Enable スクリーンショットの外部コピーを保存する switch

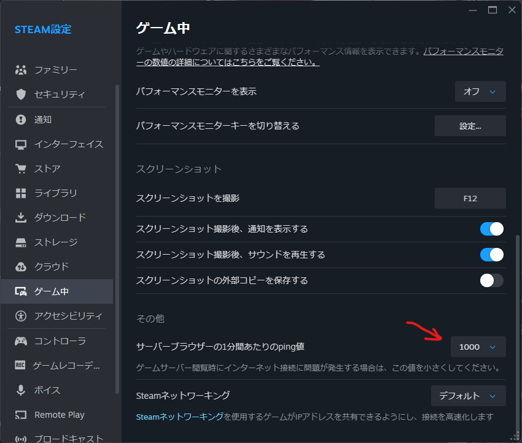click(x=491, y=280)
